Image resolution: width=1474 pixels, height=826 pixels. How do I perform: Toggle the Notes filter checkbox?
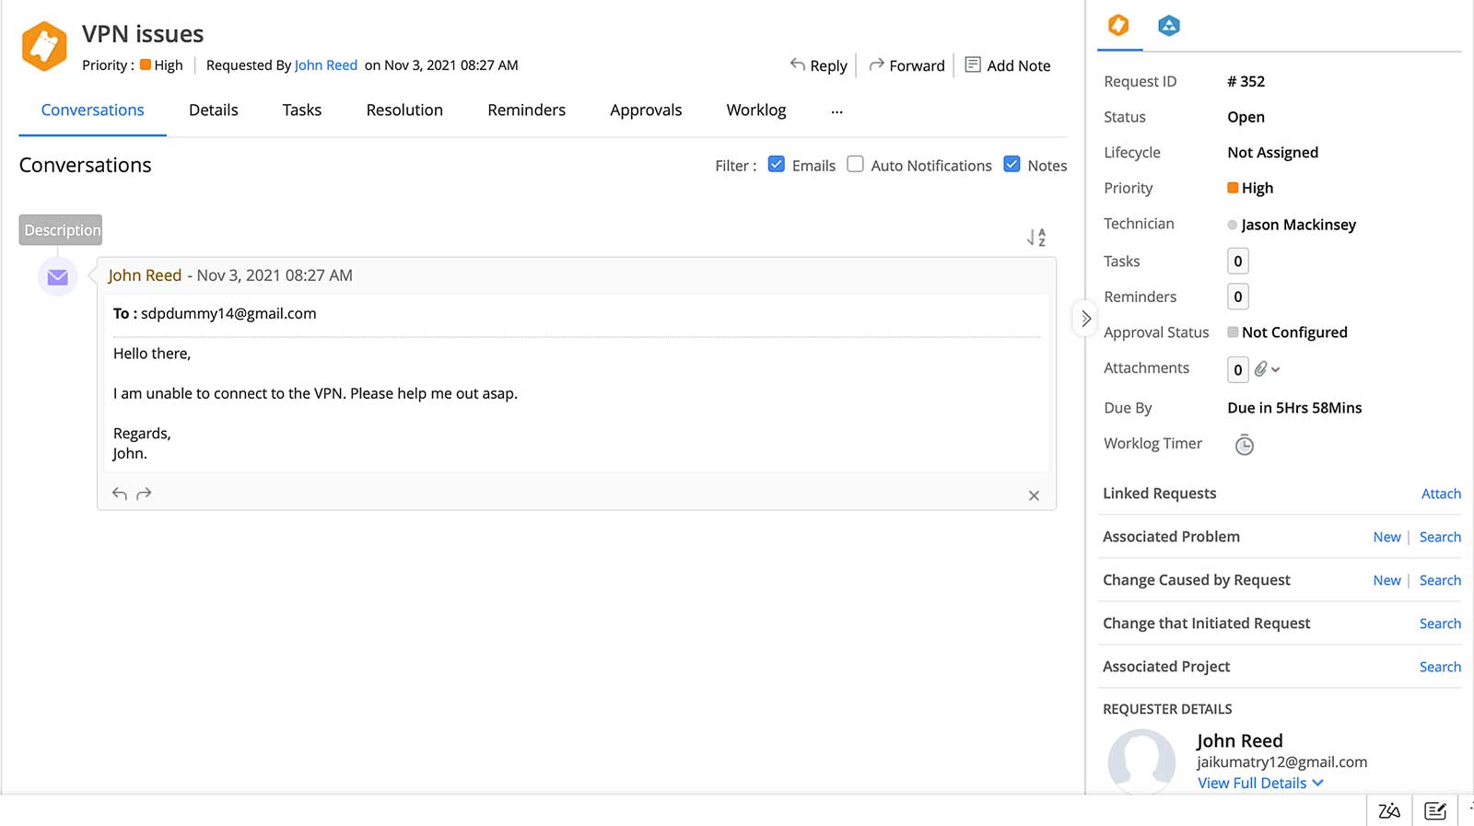(1012, 164)
